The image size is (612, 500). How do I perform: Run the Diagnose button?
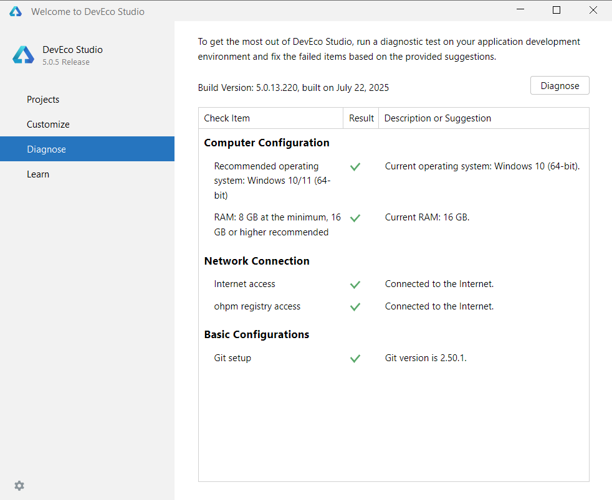coord(560,85)
